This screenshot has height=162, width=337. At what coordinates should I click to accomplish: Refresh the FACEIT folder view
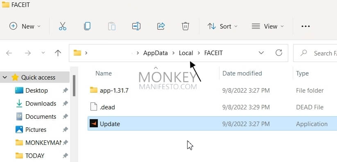click(x=279, y=53)
